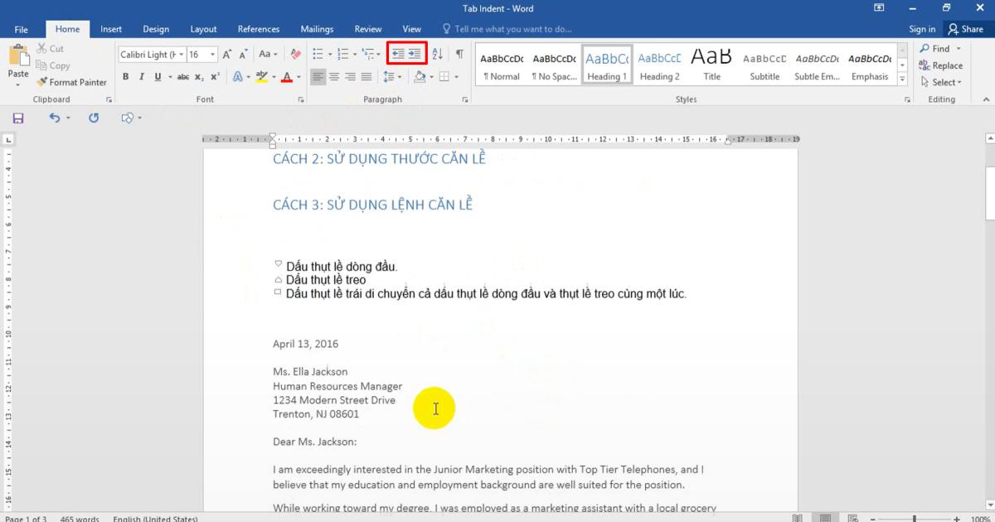Select the Format Painter tool
995x522 pixels.
pos(70,82)
